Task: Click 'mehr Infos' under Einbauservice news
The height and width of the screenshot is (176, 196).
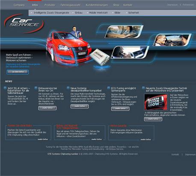Action: [48, 108]
